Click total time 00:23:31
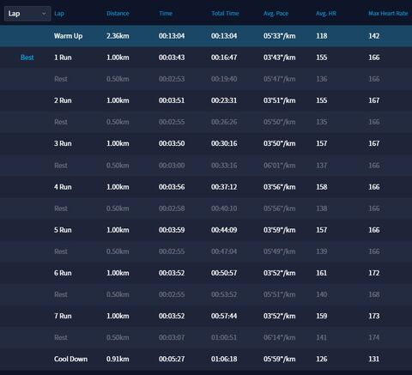 click(x=224, y=100)
